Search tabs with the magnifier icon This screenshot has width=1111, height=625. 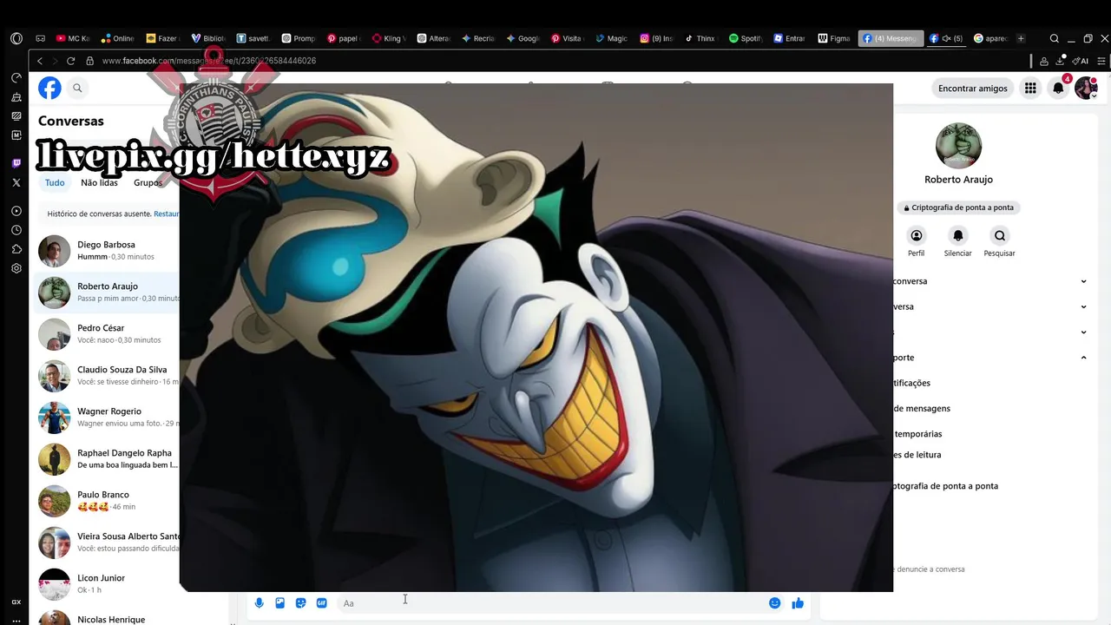pyautogui.click(x=1054, y=38)
